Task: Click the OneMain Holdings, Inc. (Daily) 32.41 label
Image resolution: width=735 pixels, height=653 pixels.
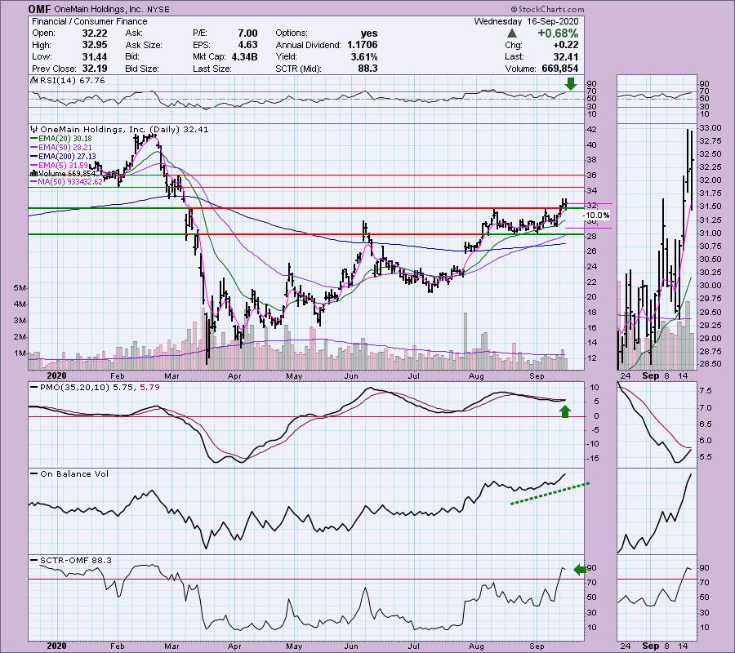Action: [124, 129]
